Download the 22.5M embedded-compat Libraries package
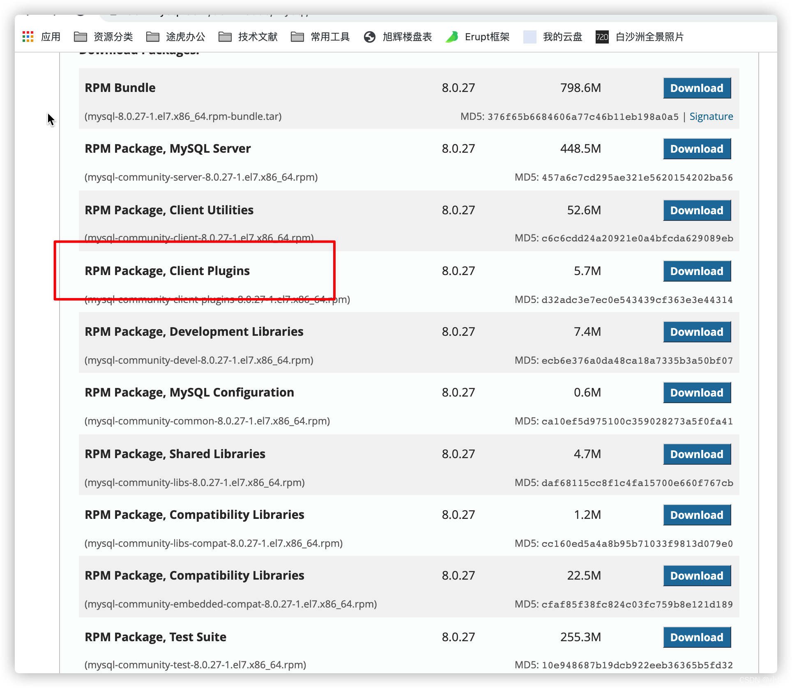Viewport: 792px width, 688px height. pyautogui.click(x=697, y=576)
